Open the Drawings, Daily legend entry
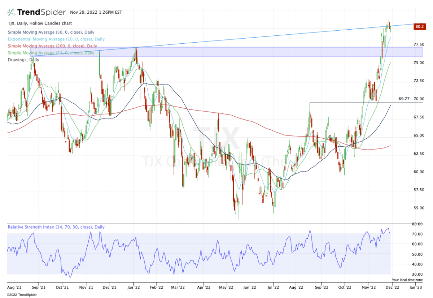Image resolution: width=433 pixels, height=298 pixels. [23, 60]
